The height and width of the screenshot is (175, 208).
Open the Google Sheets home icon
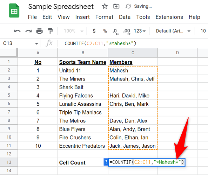tap(14, 10)
